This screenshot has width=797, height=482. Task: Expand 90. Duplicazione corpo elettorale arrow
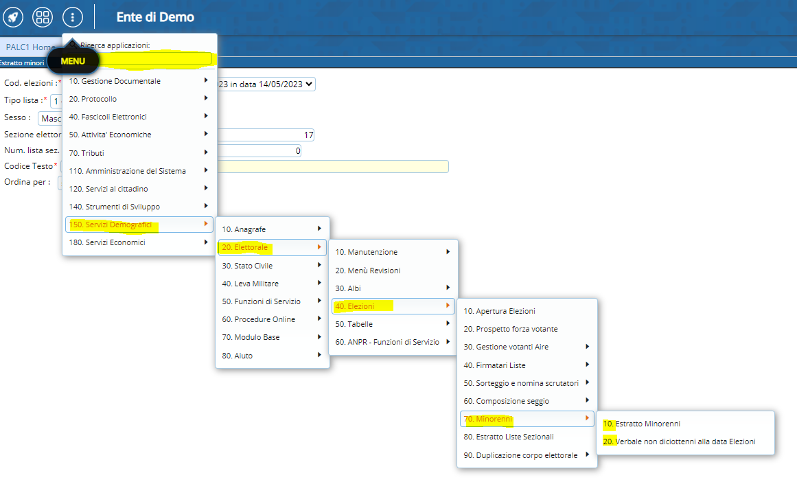click(587, 455)
